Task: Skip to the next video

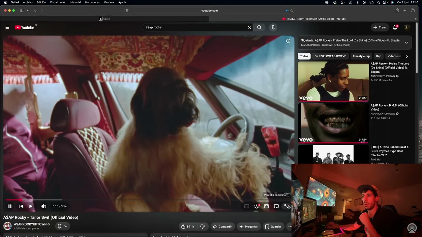Action: coord(31,206)
